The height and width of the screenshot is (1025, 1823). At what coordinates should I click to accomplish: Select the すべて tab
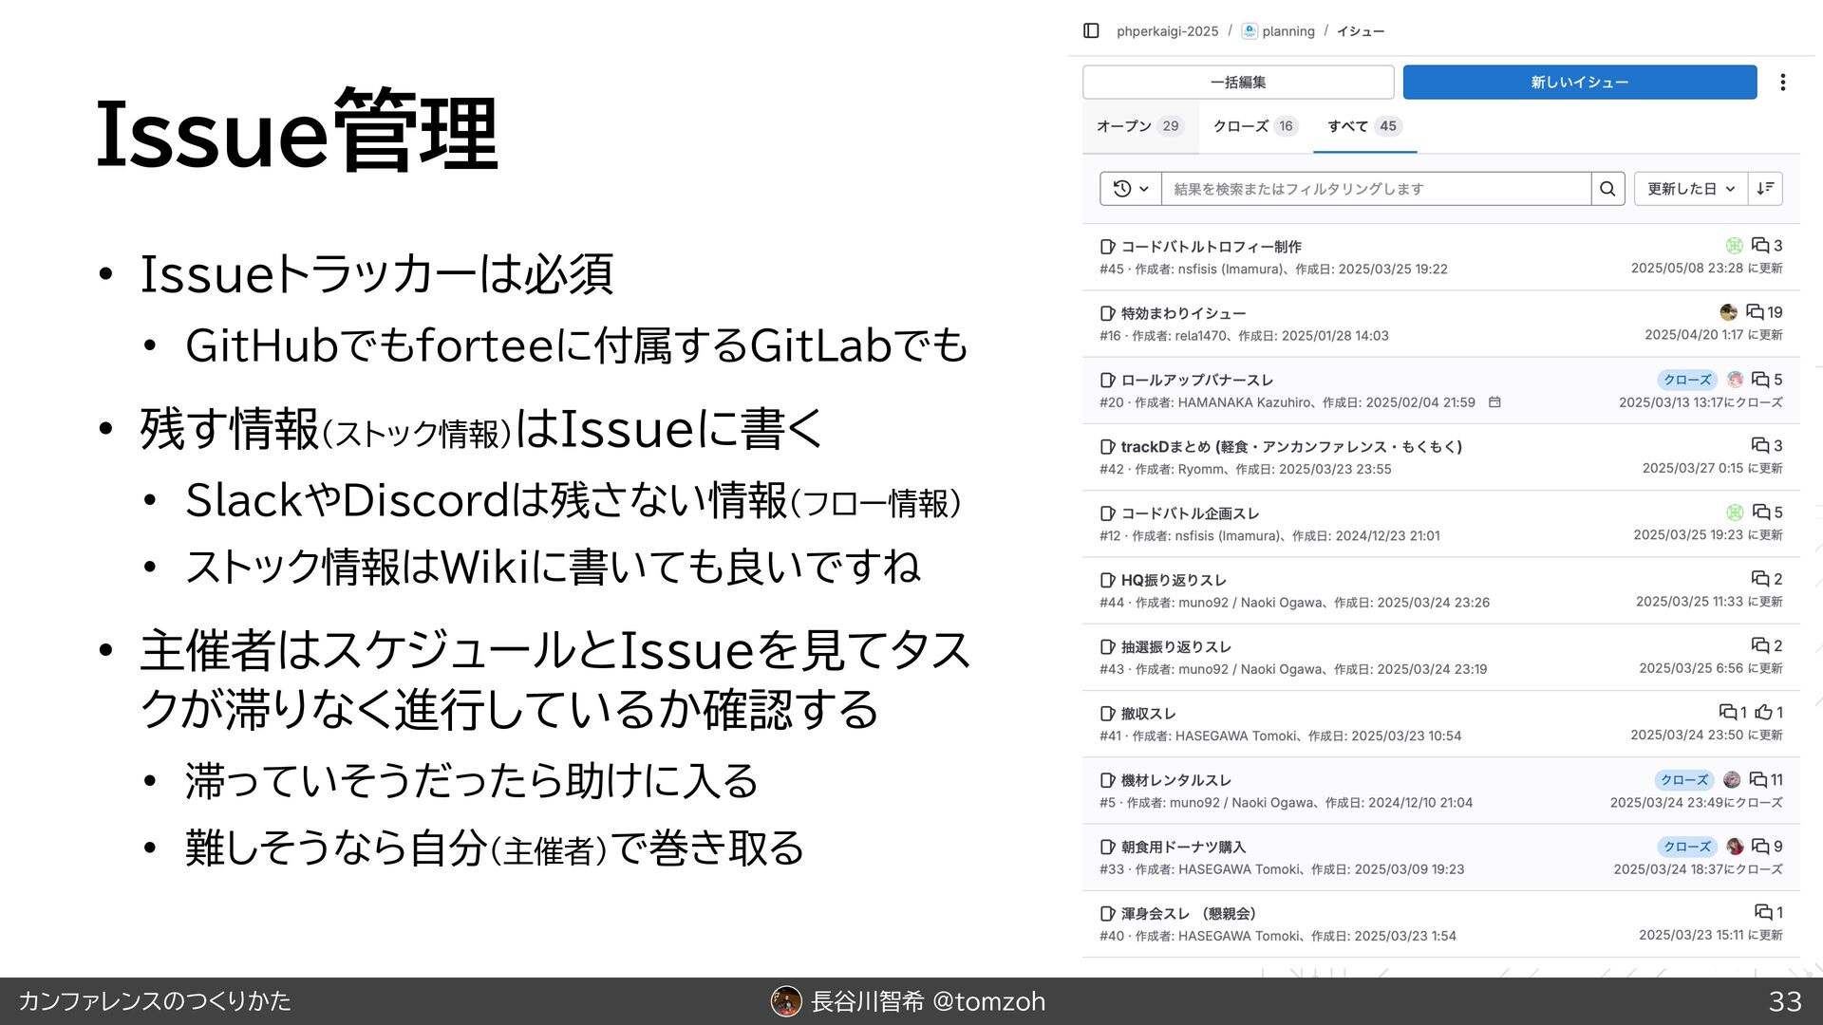pyautogui.click(x=1363, y=126)
